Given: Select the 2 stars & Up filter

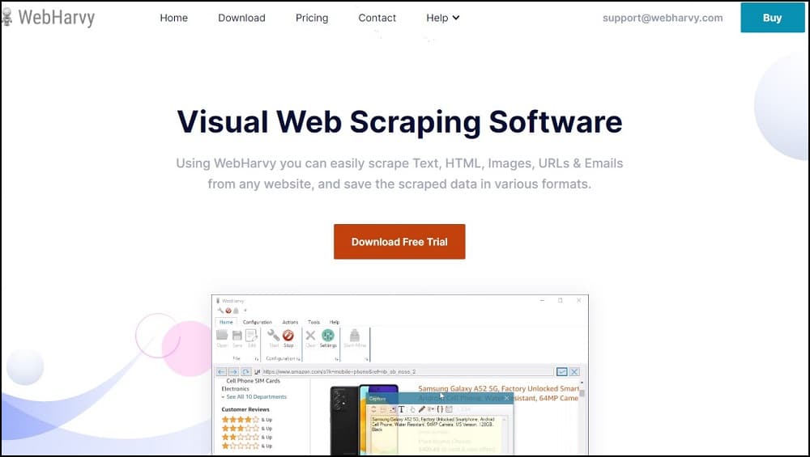Looking at the screenshot, I should pyautogui.click(x=247, y=438).
